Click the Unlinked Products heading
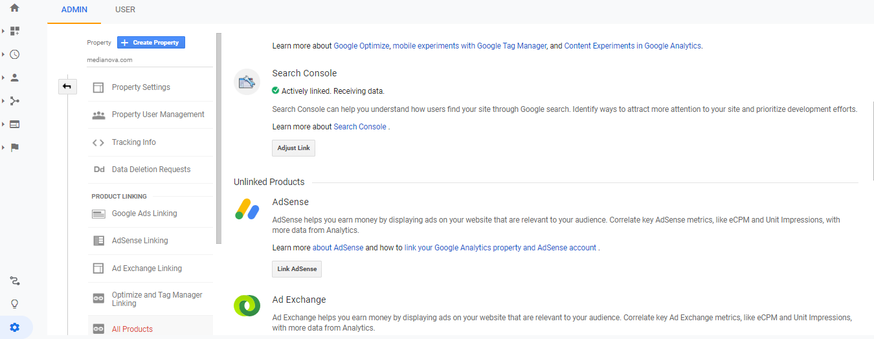The width and height of the screenshot is (874, 339). 269,182
